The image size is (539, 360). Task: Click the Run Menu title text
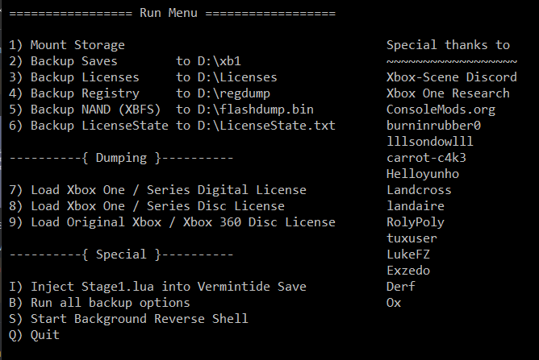169,13
